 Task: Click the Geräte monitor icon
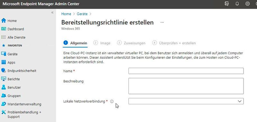point(4,54)
